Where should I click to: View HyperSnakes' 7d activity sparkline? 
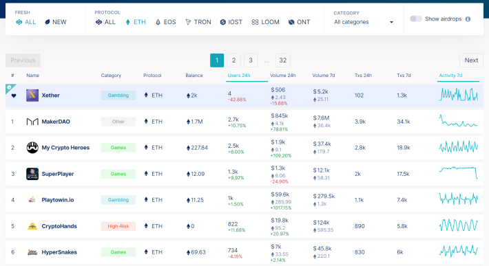pos(459,251)
